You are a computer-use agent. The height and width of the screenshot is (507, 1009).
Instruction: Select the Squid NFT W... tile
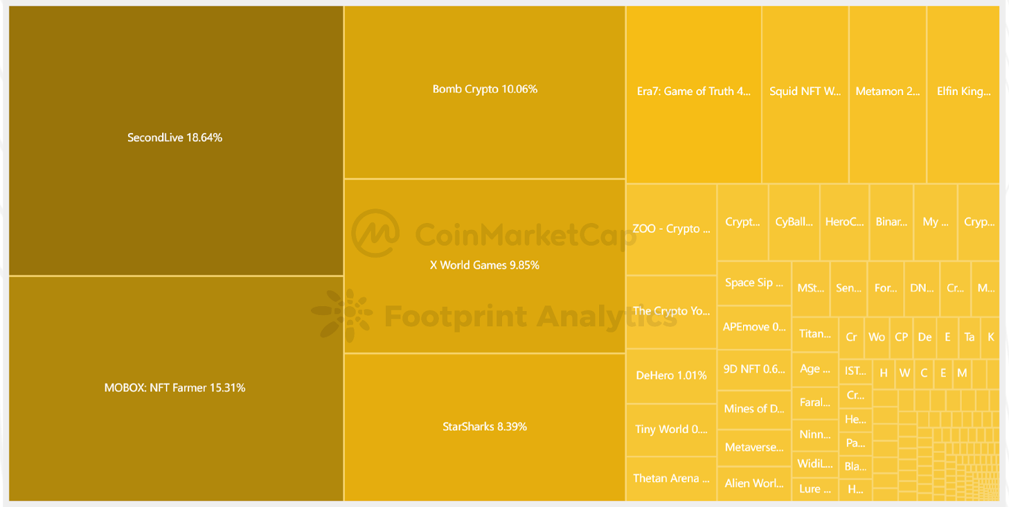(x=805, y=92)
